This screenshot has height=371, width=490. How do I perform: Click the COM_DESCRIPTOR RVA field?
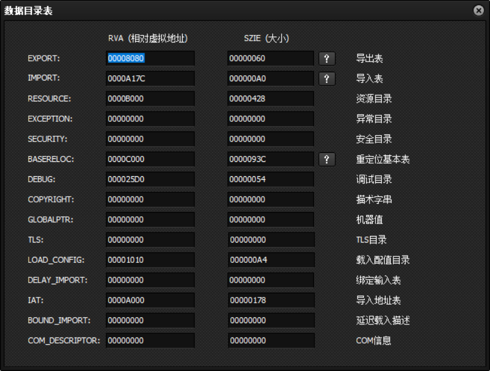coord(150,341)
